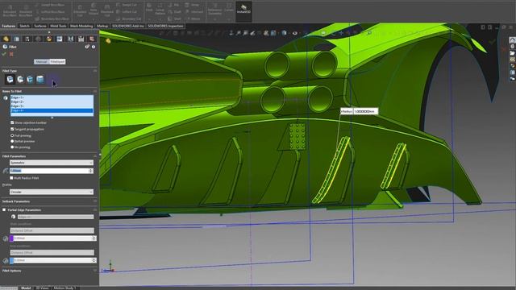The width and height of the screenshot is (516, 290).
Task: Choose Boundary Cut in the ribbon
Action: pyautogui.click(x=129, y=19)
